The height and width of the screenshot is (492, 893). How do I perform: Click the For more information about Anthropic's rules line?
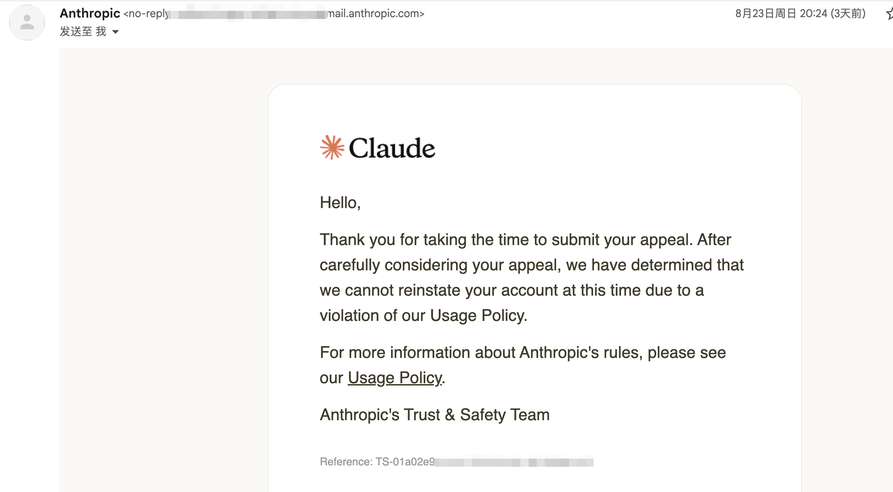[x=523, y=353]
